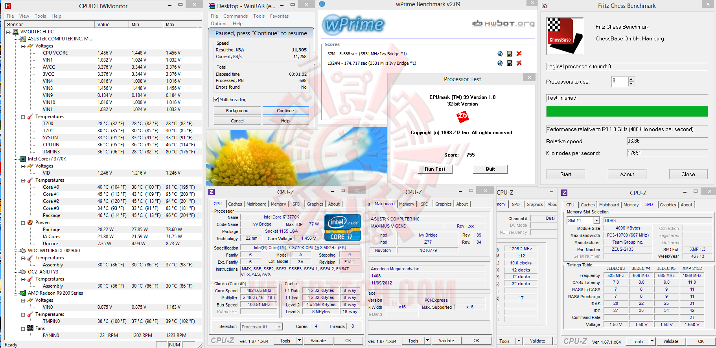This screenshot has width=716, height=348.
Task: Collapse the Intel Core i7 3770K node
Action: [x=15, y=159]
